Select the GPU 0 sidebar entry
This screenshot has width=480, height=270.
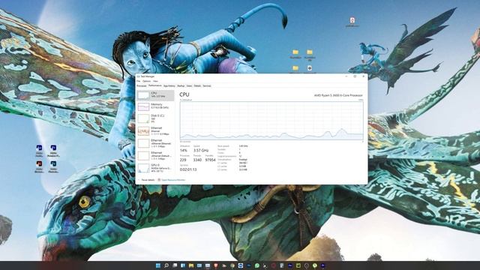155,168
